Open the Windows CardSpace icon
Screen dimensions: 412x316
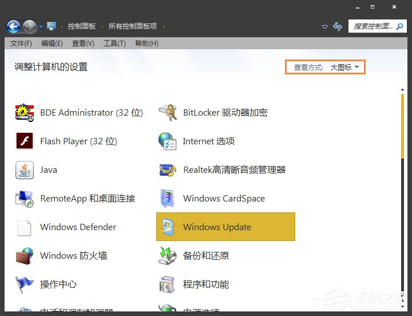(167, 199)
